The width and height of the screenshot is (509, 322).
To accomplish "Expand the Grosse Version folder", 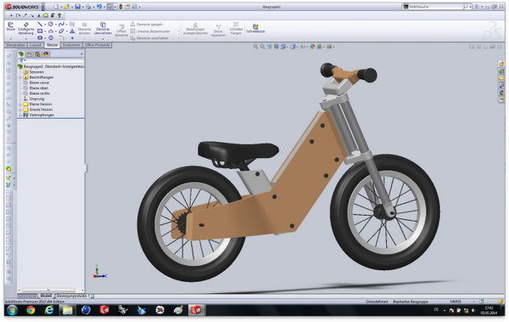I will [x=20, y=110].
